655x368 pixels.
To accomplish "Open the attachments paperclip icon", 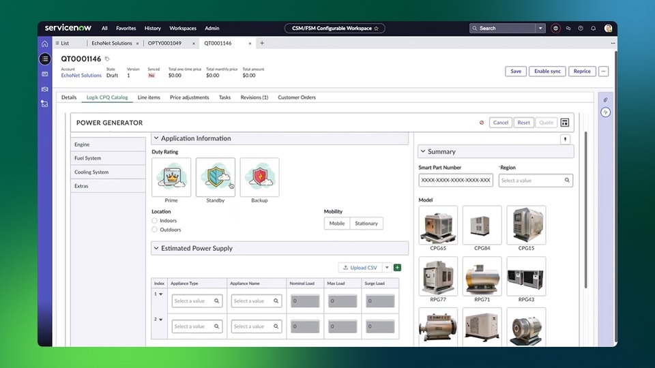I will (x=605, y=99).
